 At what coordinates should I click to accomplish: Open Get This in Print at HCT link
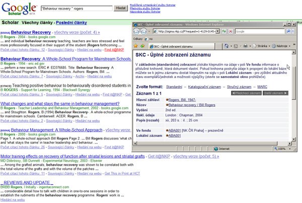tap(122, 173)
